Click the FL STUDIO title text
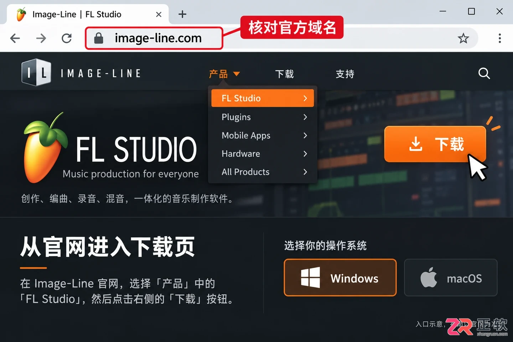Screen dimensions: 513x342 [136, 149]
